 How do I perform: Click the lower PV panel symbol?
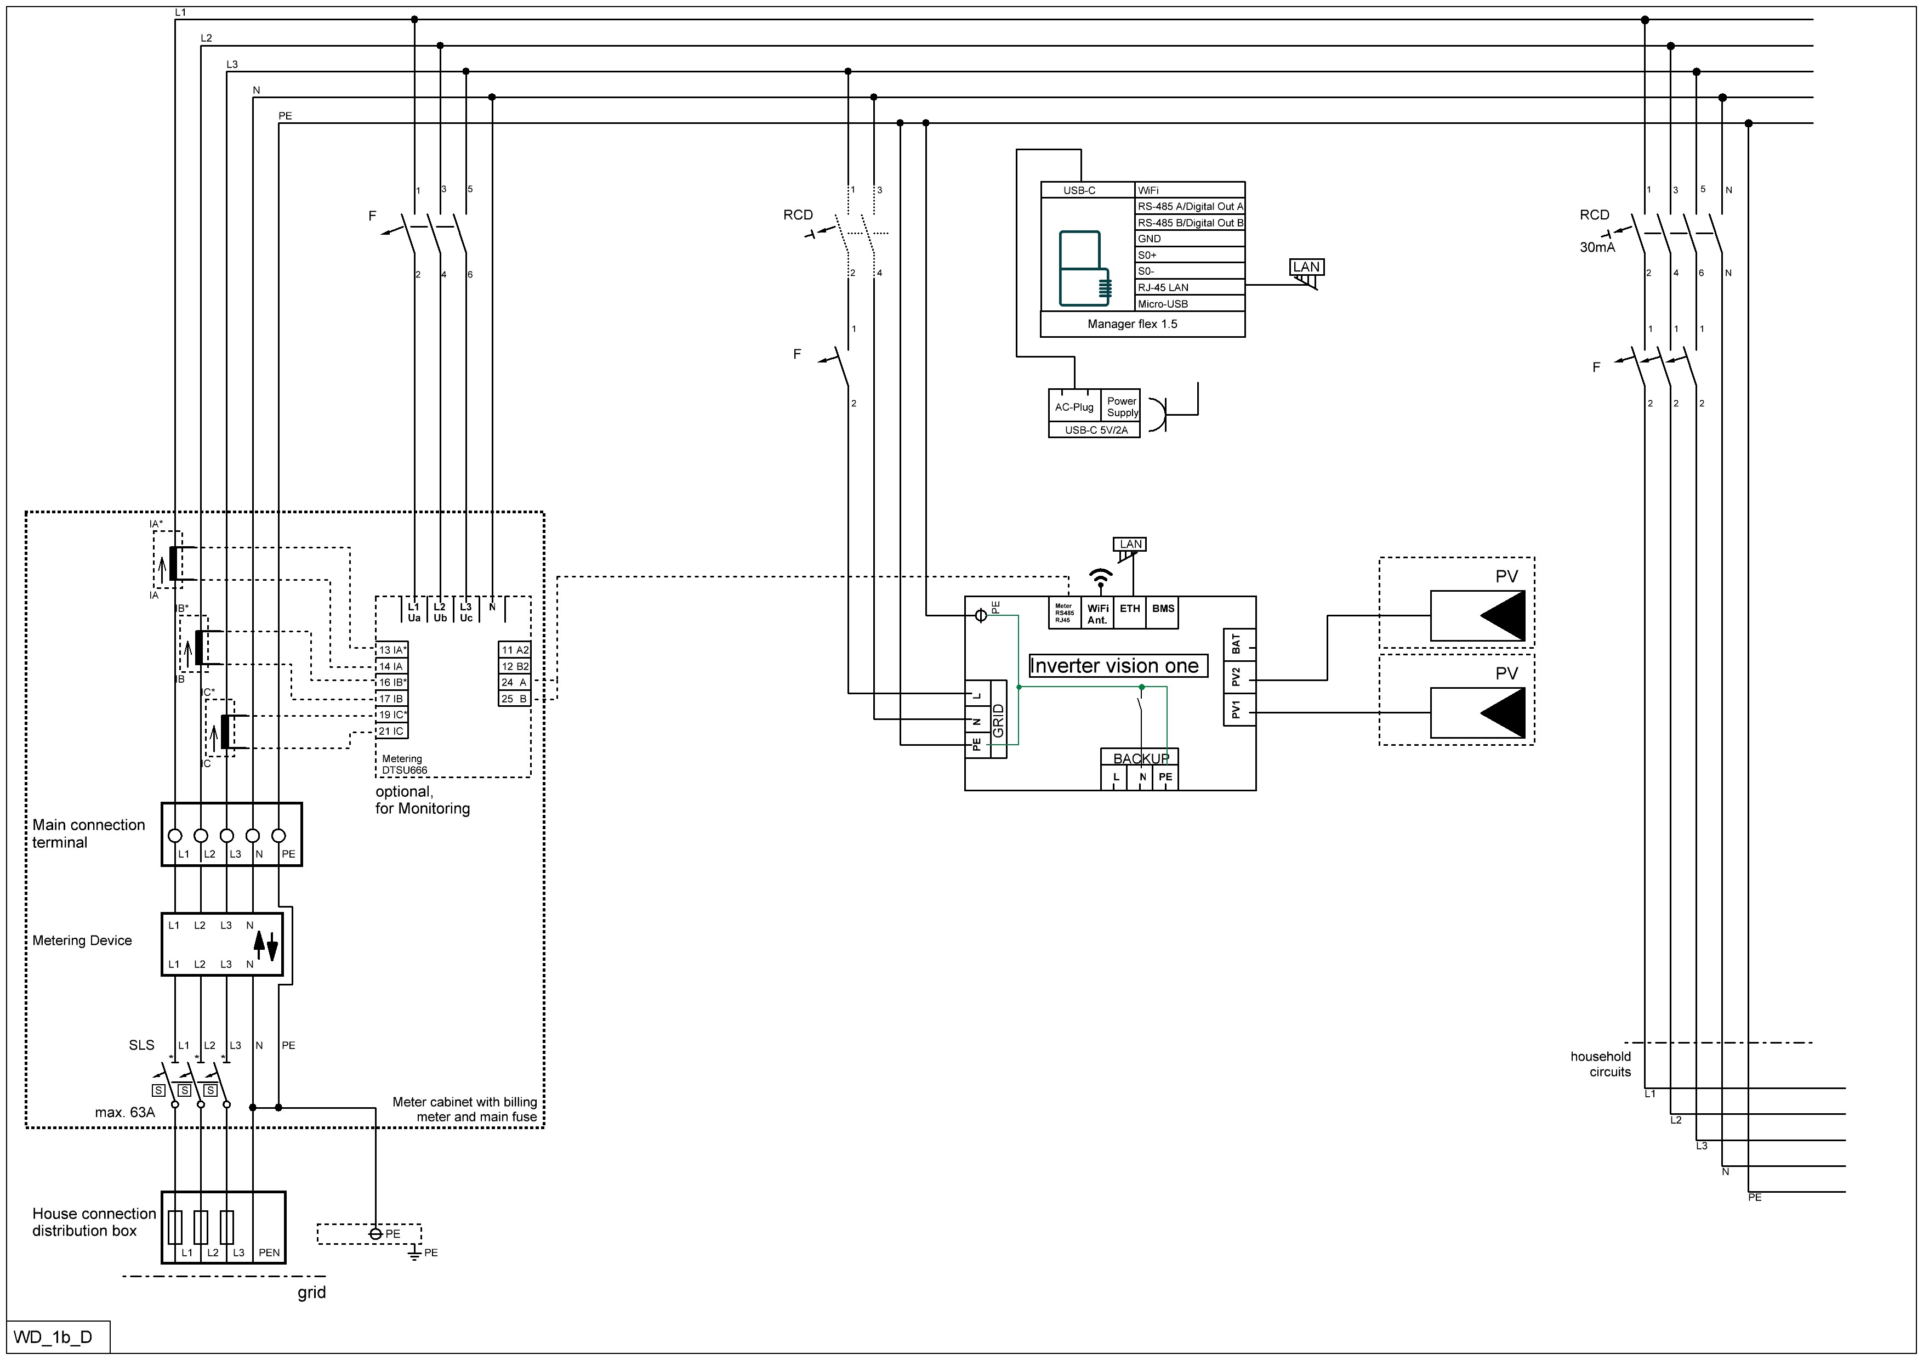tap(1477, 713)
